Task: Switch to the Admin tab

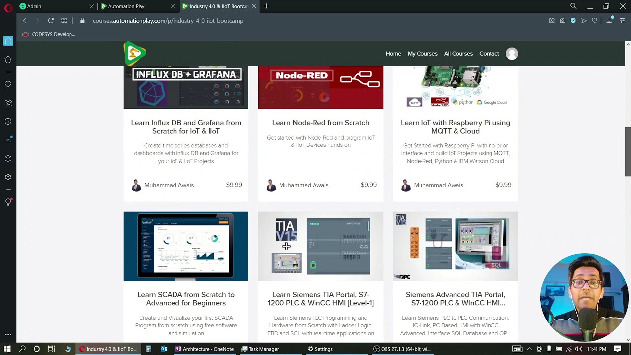Action: coord(55,6)
